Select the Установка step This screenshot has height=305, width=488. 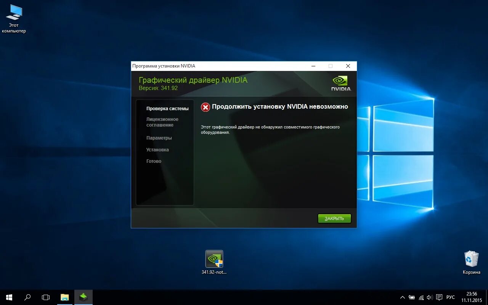tap(157, 150)
